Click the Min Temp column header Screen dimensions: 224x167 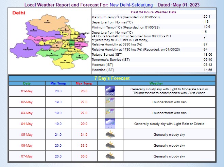click(58, 83)
